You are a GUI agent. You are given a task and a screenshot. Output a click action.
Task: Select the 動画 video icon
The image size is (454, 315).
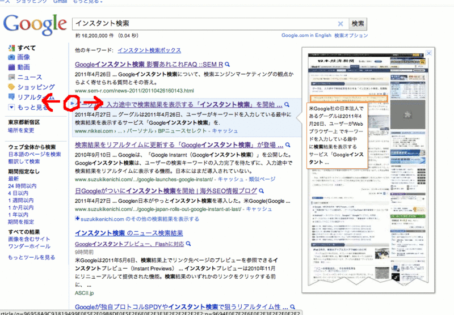point(11,67)
